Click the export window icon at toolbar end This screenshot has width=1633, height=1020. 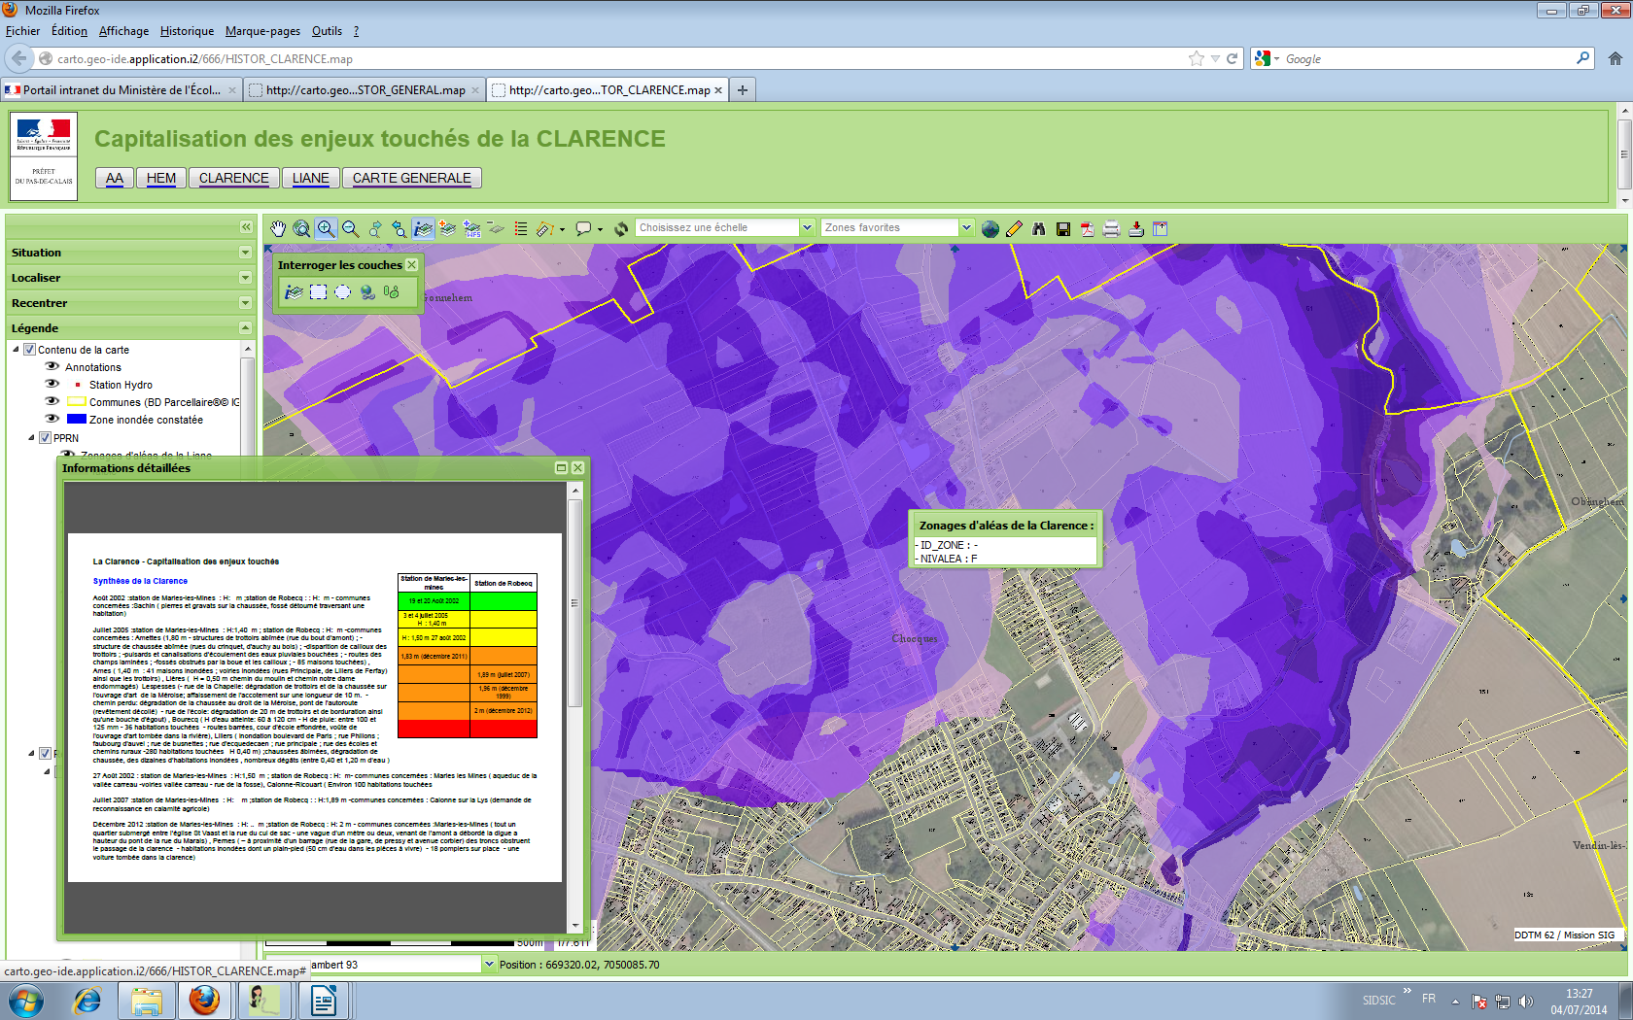[1161, 228]
